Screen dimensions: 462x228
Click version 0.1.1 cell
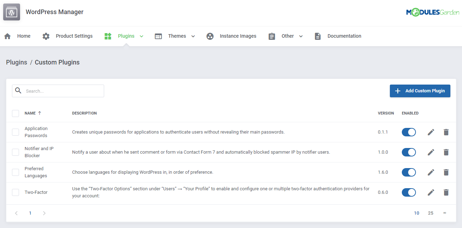click(383, 132)
